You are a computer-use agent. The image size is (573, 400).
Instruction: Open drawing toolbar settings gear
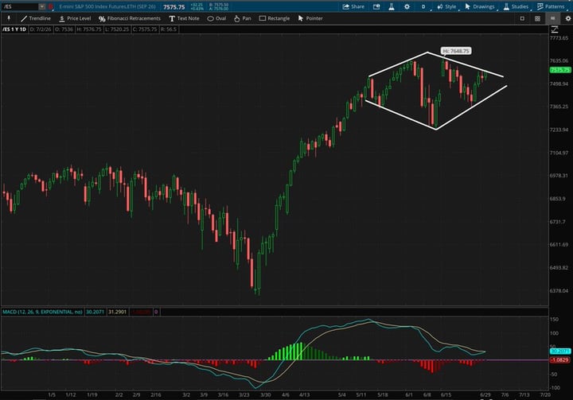click(x=568, y=18)
